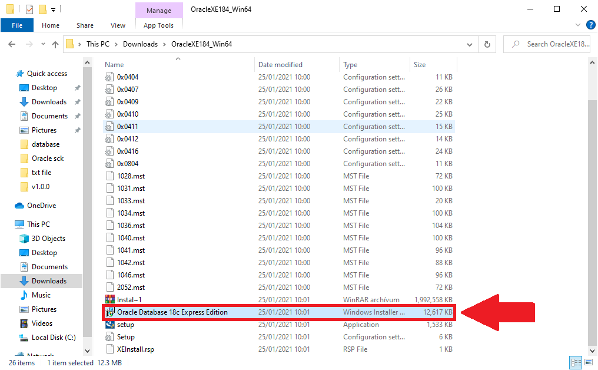598x370 pixels.
Task: Expand the chevron before This PC in address bar
Action: tap(79, 44)
